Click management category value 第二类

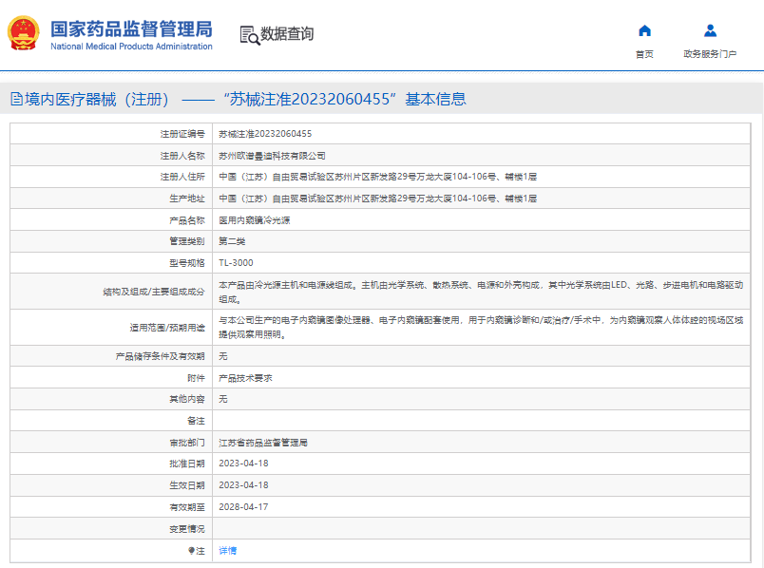pyautogui.click(x=232, y=241)
